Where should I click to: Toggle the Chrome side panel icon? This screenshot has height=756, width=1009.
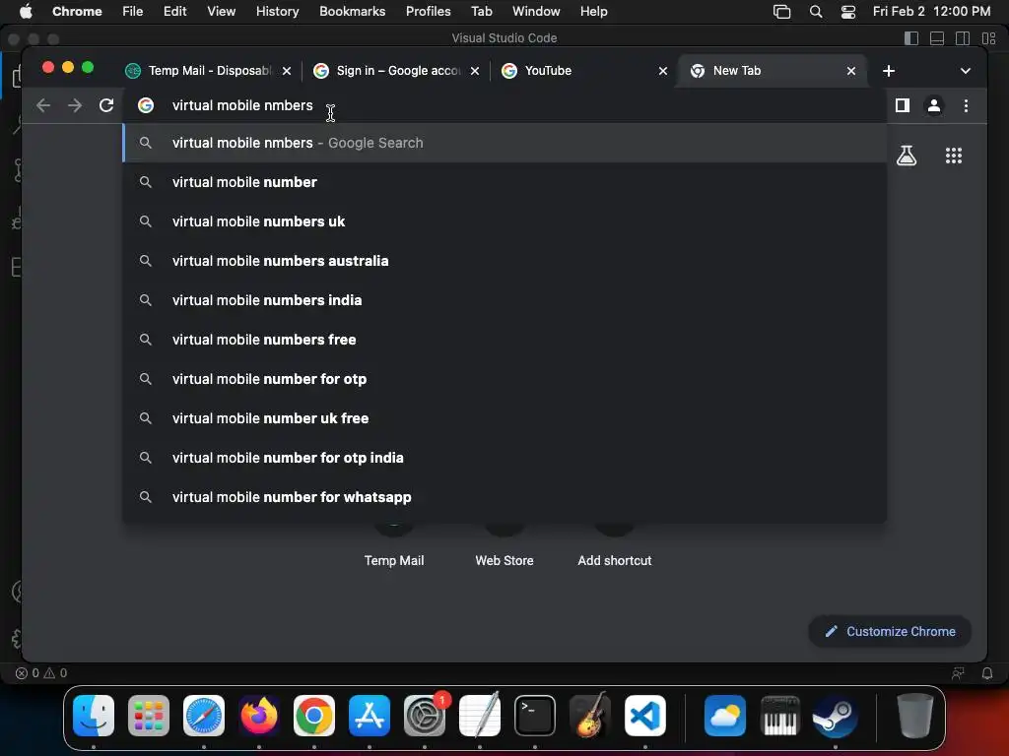pos(903,105)
